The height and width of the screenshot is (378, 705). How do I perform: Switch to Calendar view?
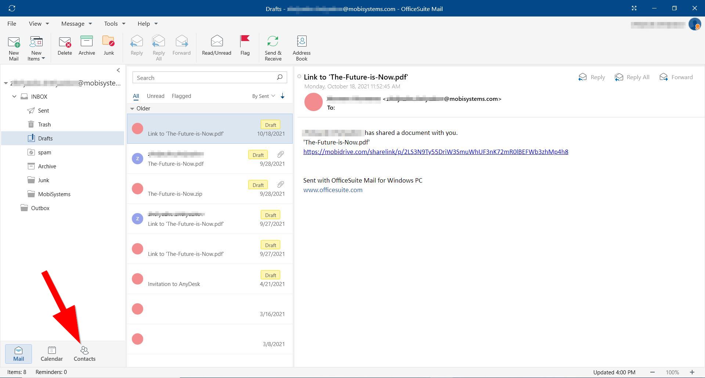(52, 353)
